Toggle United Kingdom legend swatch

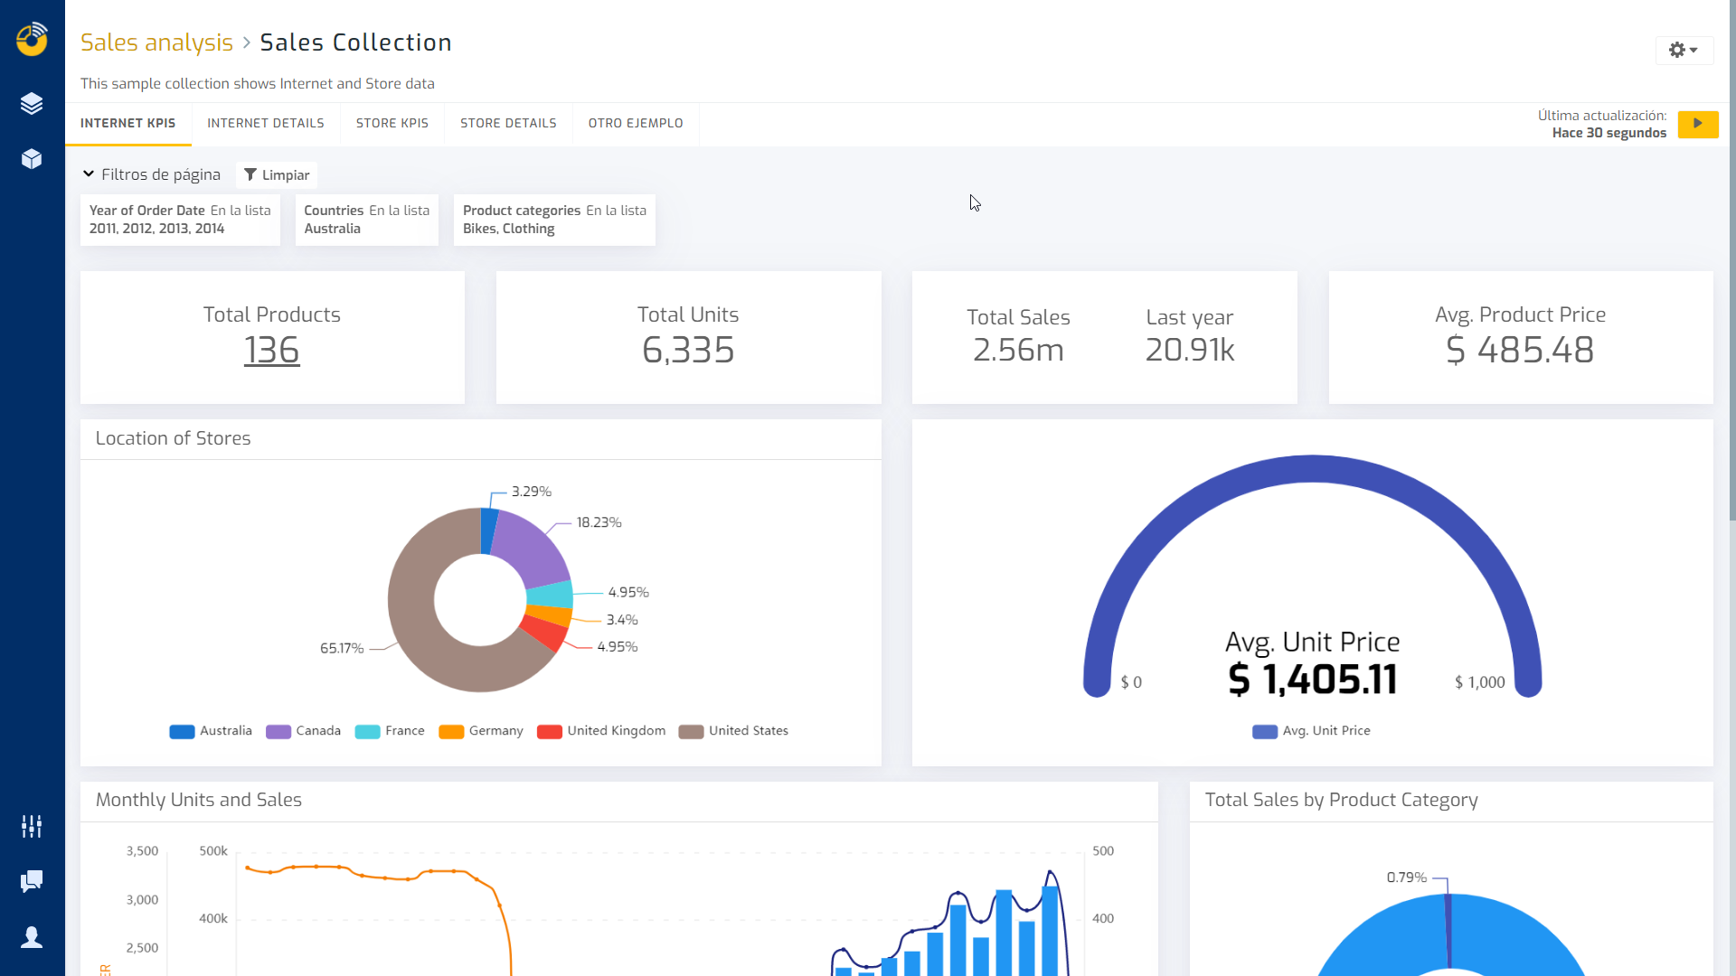coord(550,731)
